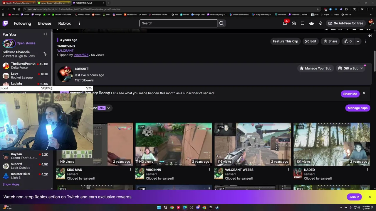
Task: Bookmark this page with star icon
Action: click(x=318, y=9)
